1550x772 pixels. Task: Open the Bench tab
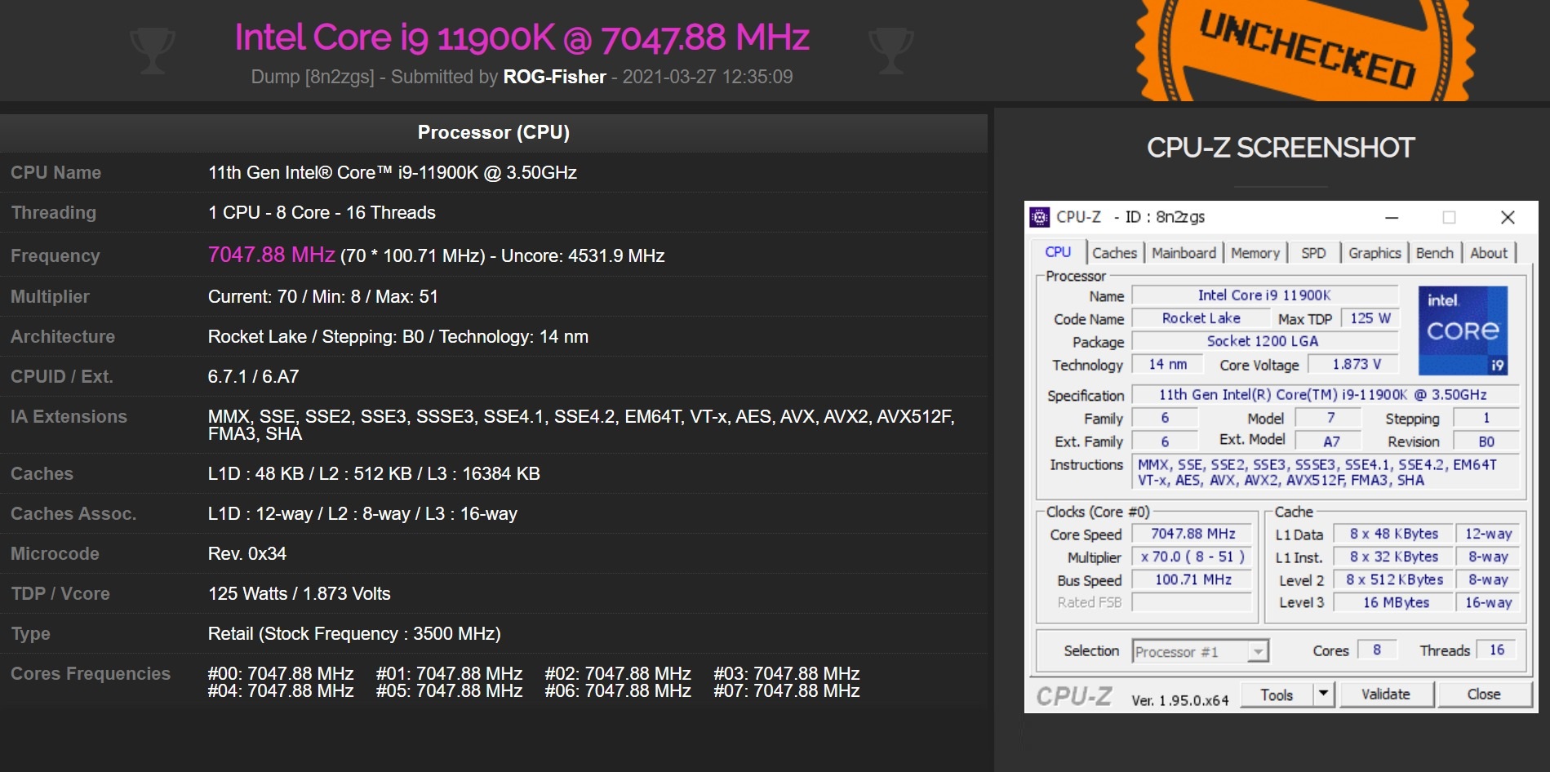tap(1434, 253)
